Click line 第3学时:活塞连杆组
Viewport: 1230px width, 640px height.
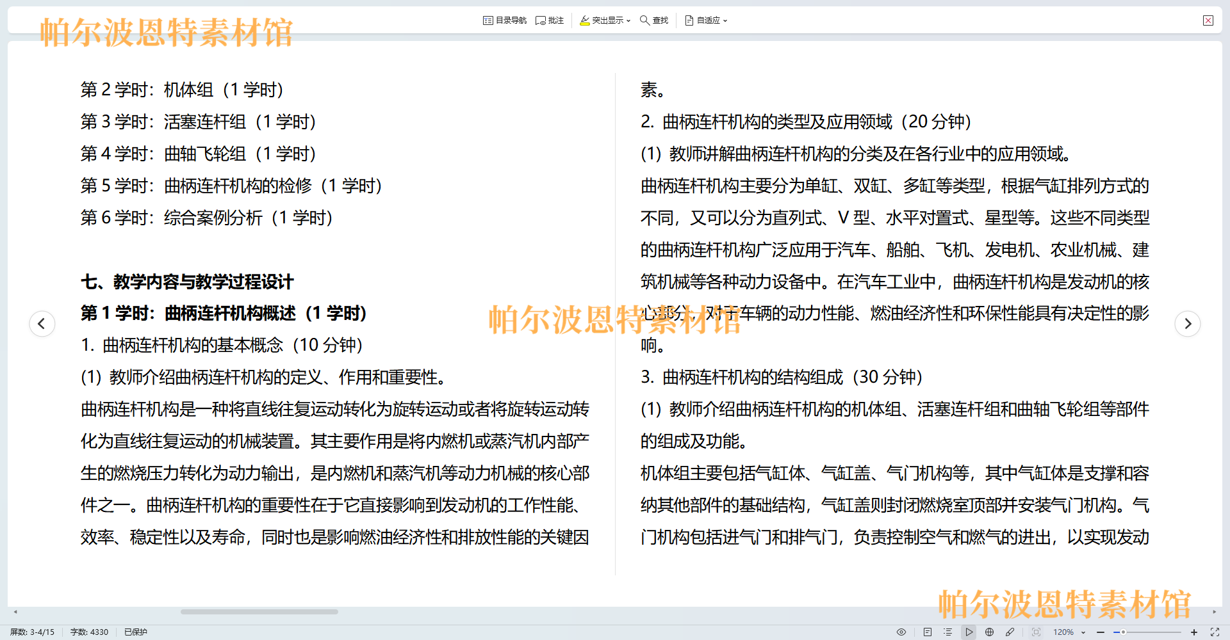[x=199, y=122]
